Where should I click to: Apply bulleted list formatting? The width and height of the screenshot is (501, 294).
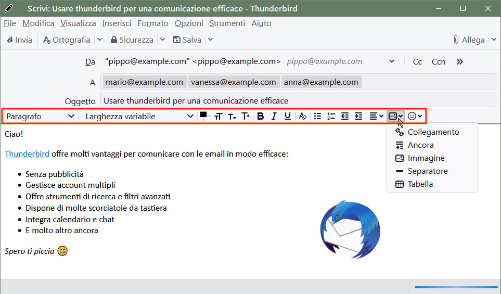tap(317, 117)
